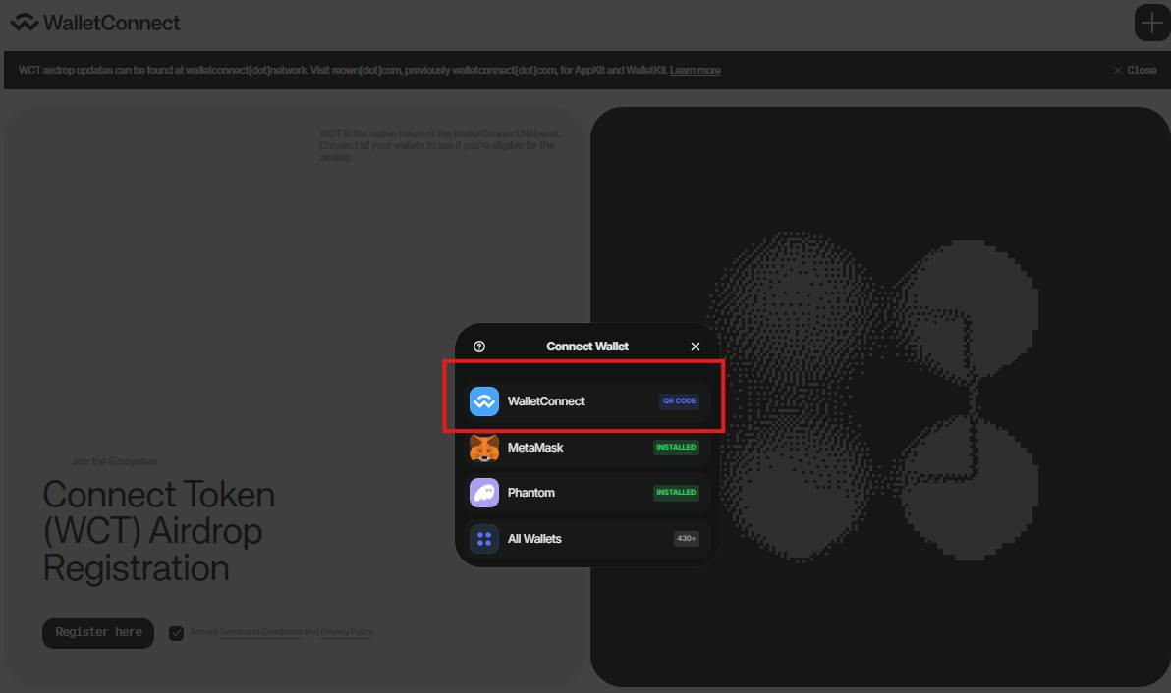Click the Register here button

[98, 633]
